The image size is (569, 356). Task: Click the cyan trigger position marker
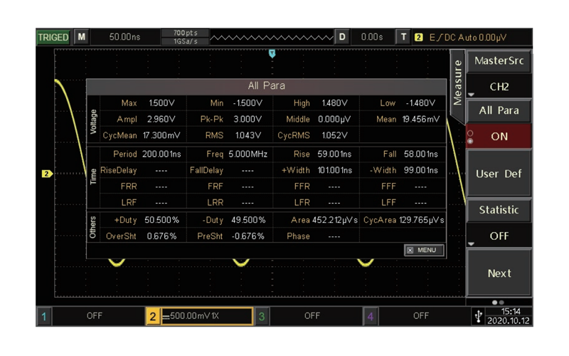click(x=272, y=54)
